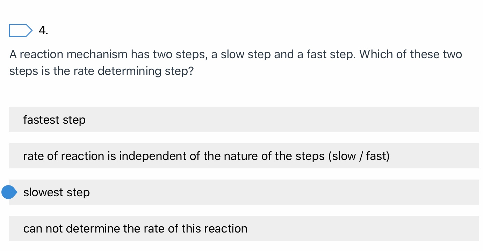Choose the "fastest step" answer
This screenshot has width=483, height=251.
pyautogui.click(x=244, y=120)
